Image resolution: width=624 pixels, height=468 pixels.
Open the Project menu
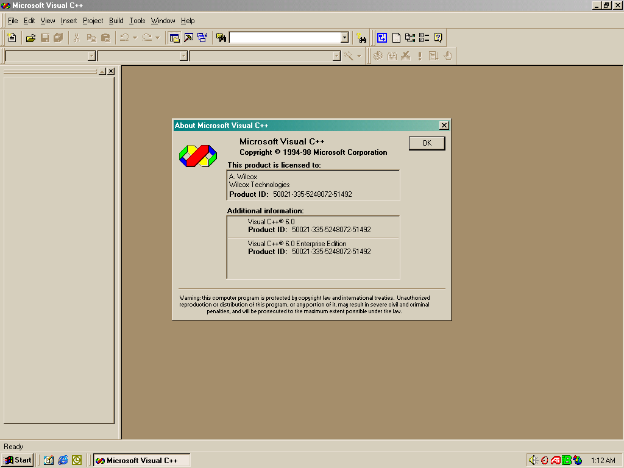click(x=93, y=21)
